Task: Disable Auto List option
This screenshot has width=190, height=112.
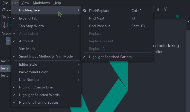Action: 46,41
